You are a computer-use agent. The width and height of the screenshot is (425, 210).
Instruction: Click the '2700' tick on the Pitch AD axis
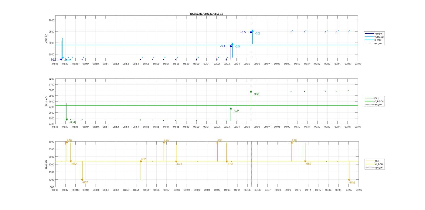(51, 107)
